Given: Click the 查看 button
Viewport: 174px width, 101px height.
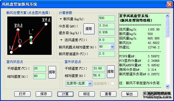Looking at the screenshot, I should [x=108, y=94].
